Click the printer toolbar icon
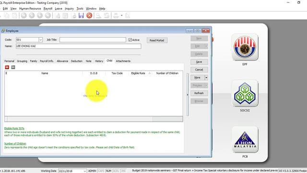 pyautogui.click(x=116, y=15)
